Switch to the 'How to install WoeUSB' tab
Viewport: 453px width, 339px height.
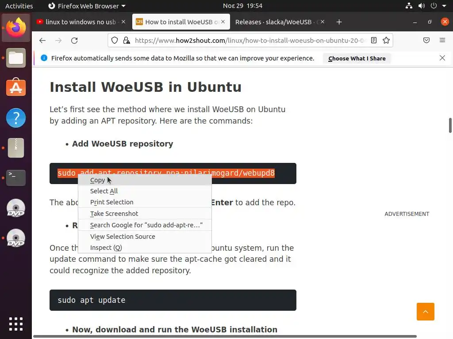[x=181, y=22]
